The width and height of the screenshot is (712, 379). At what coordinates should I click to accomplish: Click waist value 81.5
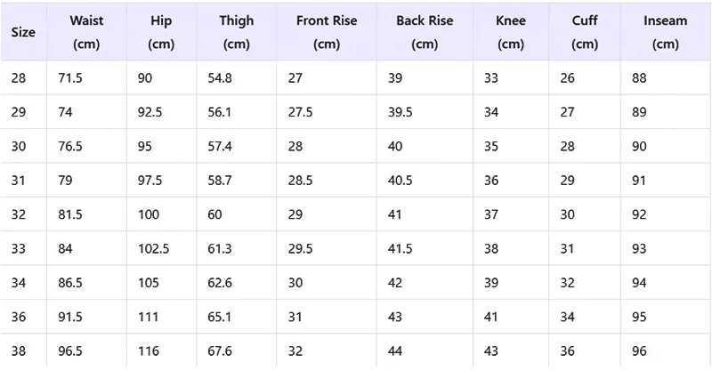click(x=70, y=214)
